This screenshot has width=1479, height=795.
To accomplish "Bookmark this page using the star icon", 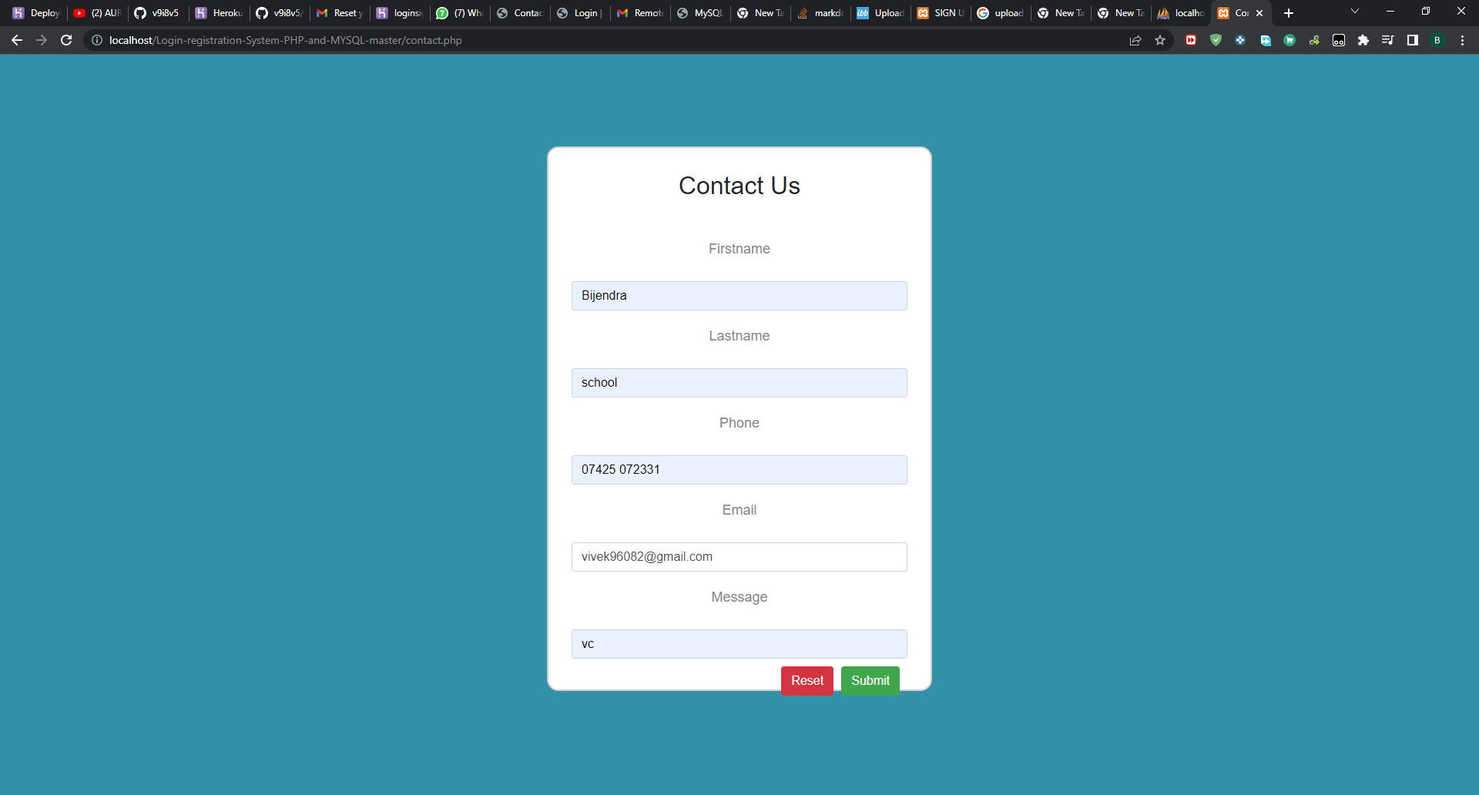I will click(1160, 40).
